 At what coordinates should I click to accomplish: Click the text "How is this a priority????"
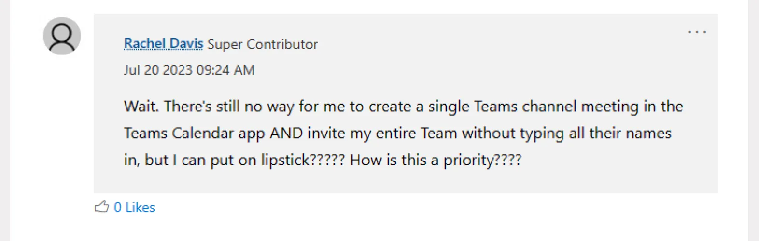coord(436,160)
